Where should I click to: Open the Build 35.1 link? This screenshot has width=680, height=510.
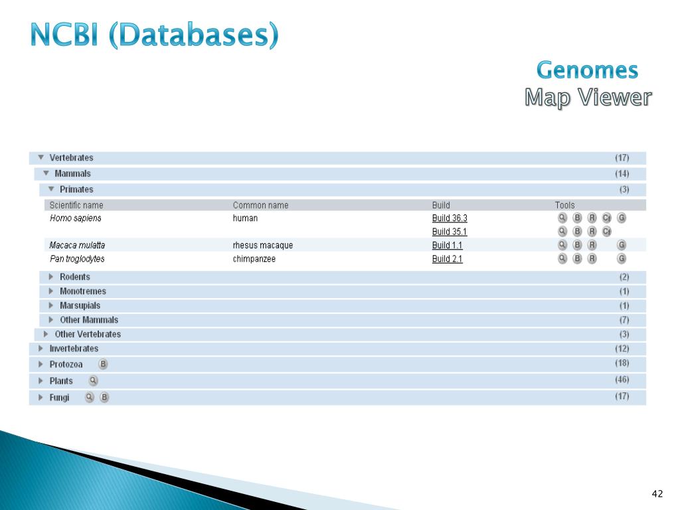[x=450, y=232]
